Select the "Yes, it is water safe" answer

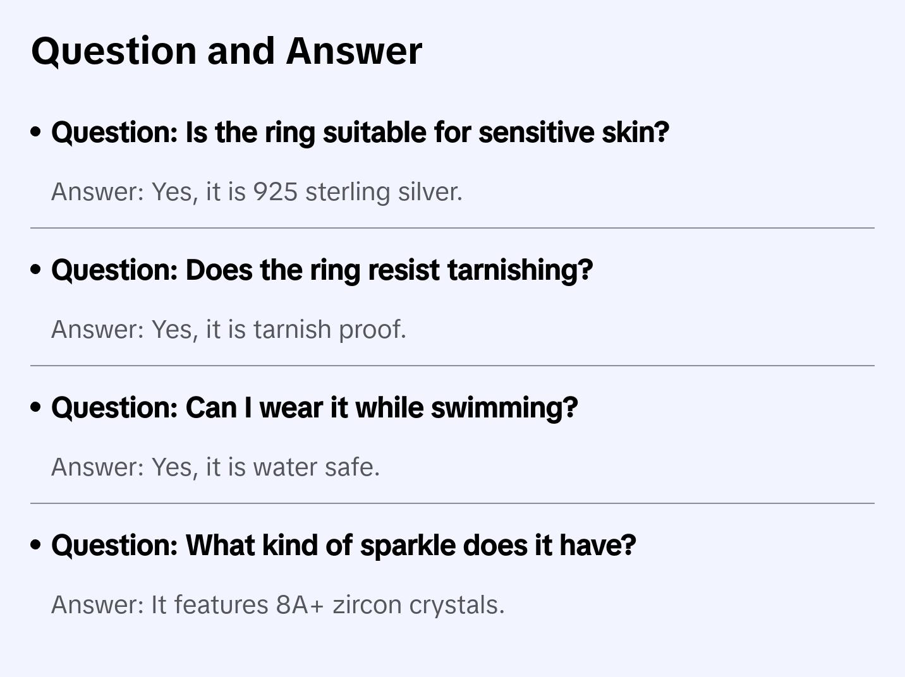[216, 467]
